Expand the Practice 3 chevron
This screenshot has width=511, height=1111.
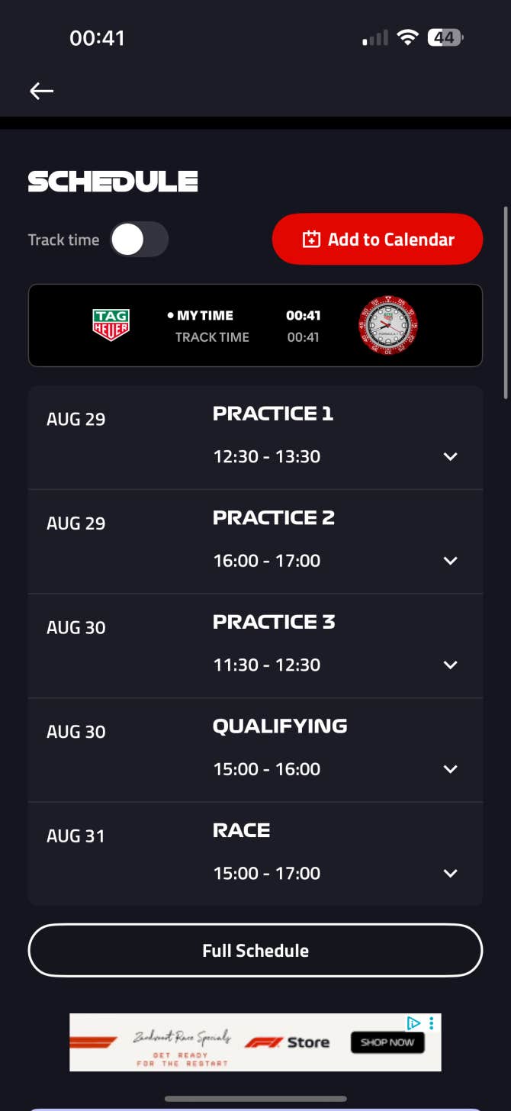[x=451, y=665]
